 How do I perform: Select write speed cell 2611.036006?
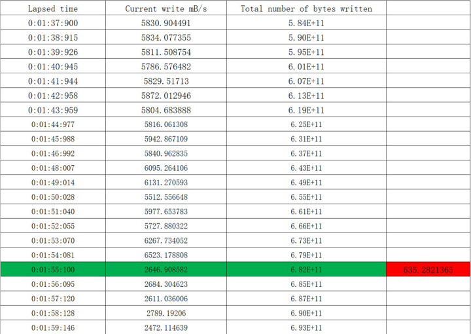point(166,298)
